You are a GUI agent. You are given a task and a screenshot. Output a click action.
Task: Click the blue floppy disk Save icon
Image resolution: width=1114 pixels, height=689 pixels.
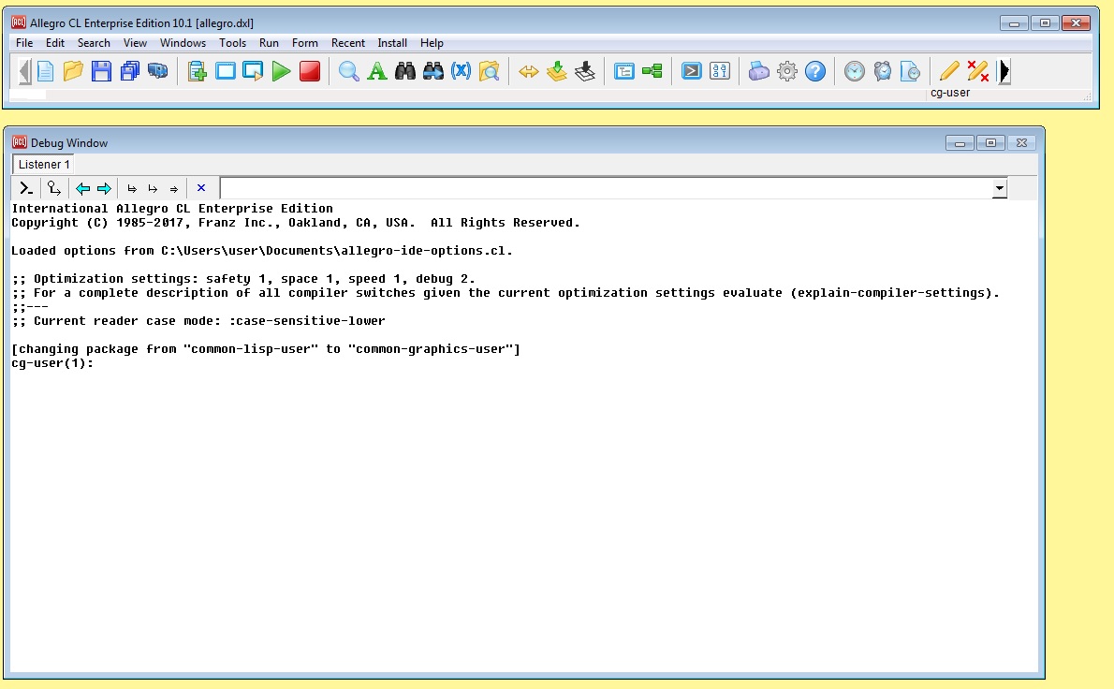[101, 71]
